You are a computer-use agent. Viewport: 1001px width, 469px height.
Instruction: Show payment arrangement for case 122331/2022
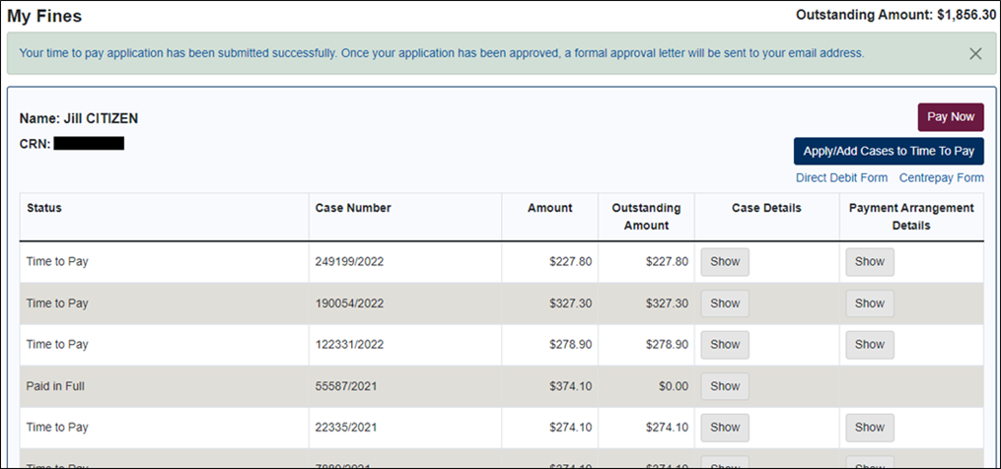pos(869,345)
